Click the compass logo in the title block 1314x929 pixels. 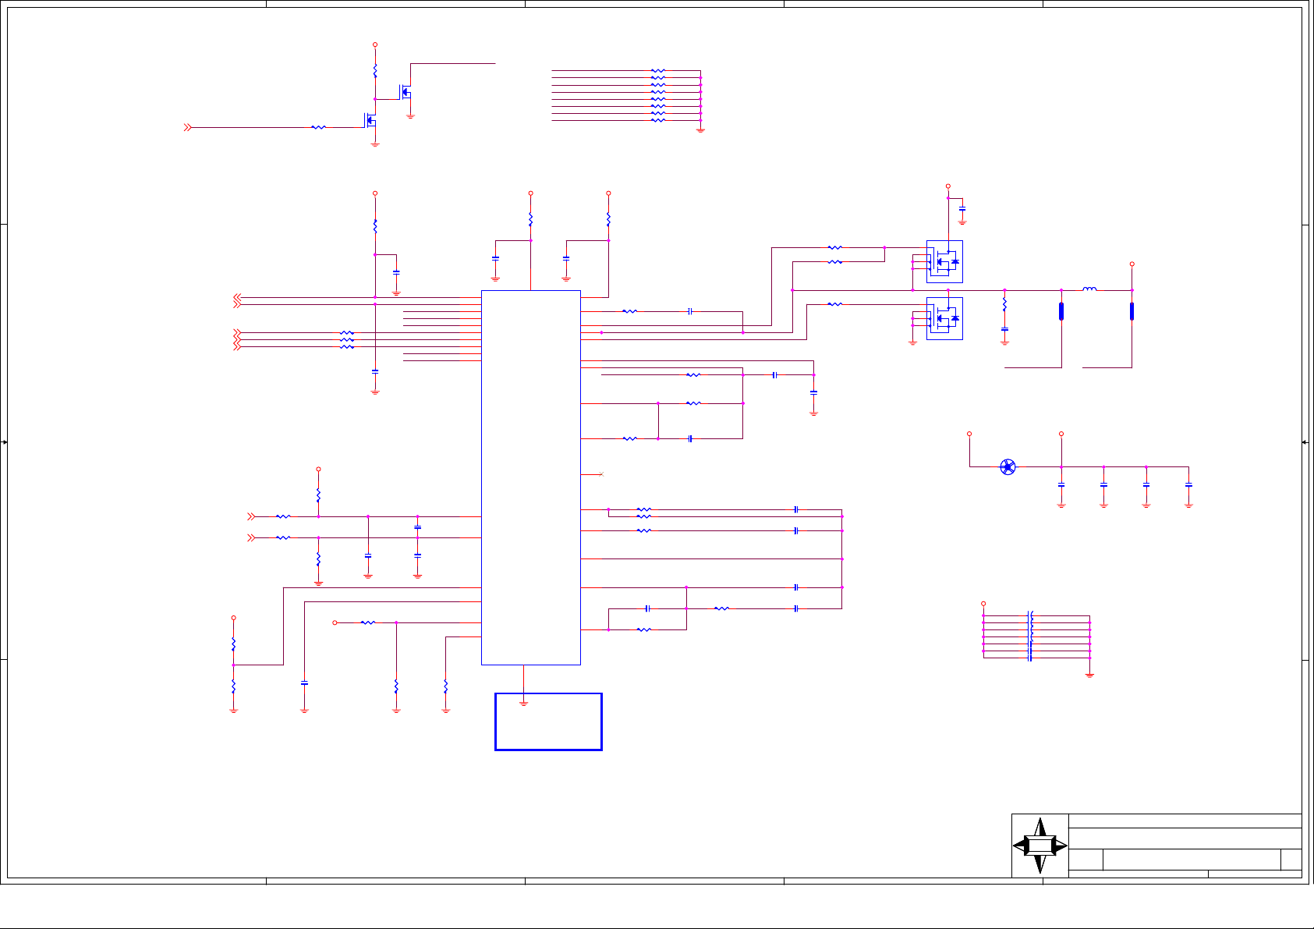click(1040, 846)
